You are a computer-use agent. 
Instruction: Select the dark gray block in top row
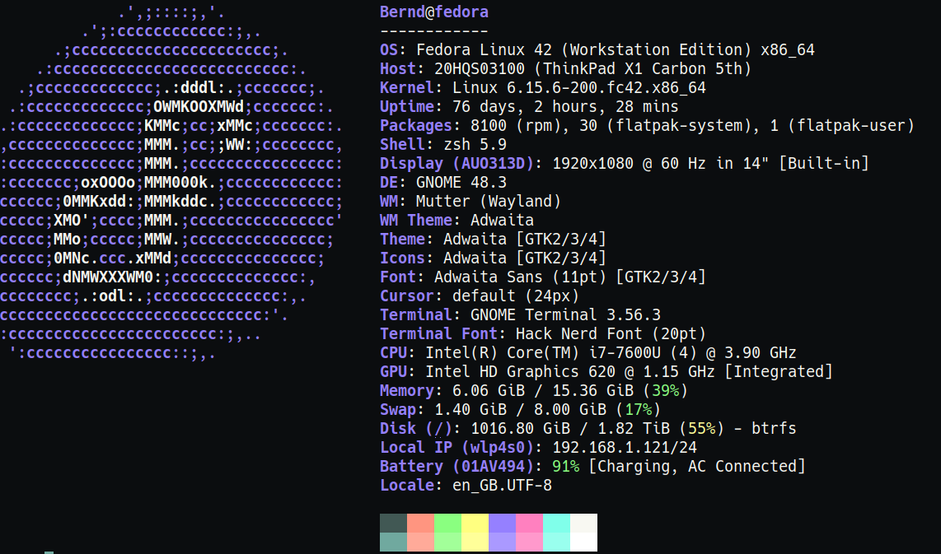(x=393, y=523)
